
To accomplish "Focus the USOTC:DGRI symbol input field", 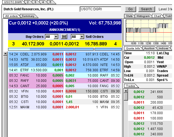I will pos(101,9).
